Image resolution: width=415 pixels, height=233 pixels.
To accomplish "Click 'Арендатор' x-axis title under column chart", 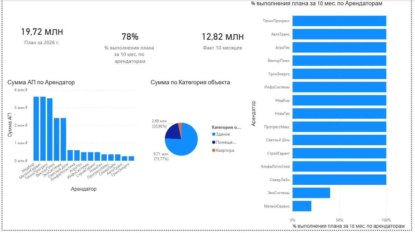I will click(84, 189).
